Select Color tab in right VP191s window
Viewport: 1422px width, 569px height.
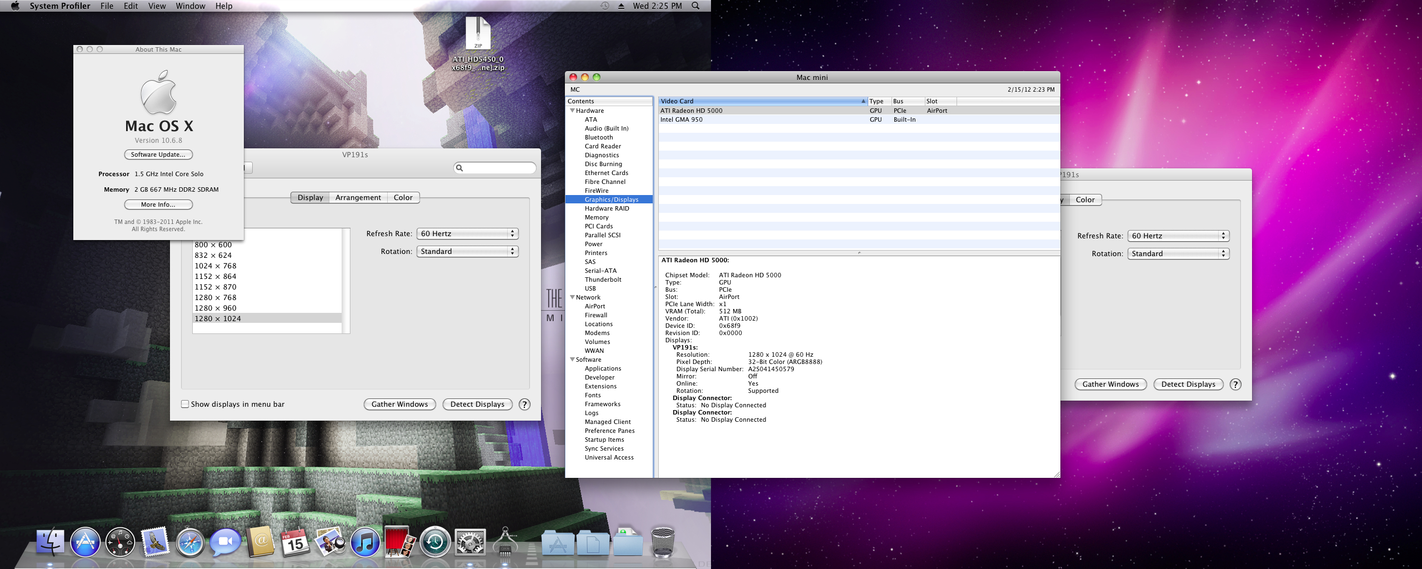1085,200
